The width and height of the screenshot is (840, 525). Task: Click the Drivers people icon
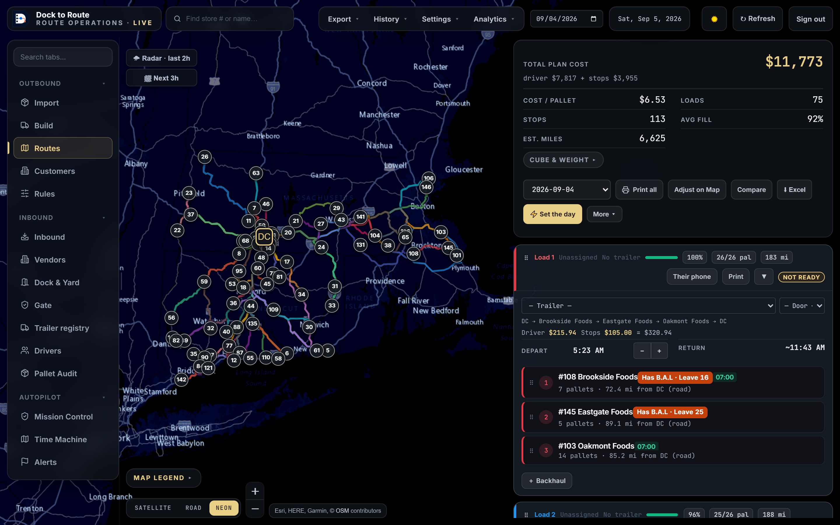[x=24, y=350]
